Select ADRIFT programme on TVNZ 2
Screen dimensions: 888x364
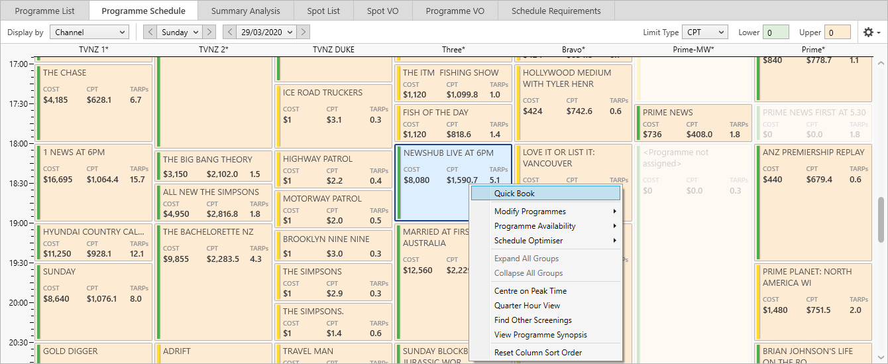(213, 353)
